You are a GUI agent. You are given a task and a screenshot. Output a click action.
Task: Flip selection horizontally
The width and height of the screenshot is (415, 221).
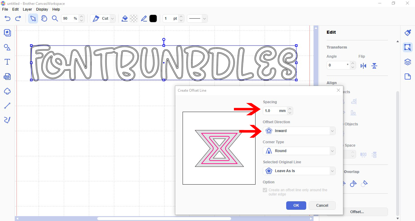tap(363, 66)
